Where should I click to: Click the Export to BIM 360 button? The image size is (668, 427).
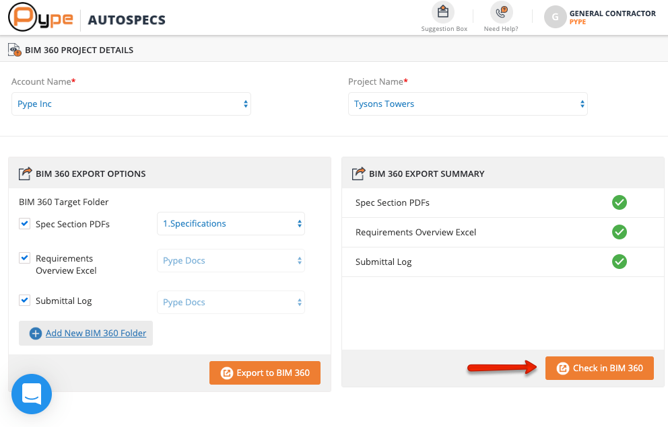pos(265,373)
